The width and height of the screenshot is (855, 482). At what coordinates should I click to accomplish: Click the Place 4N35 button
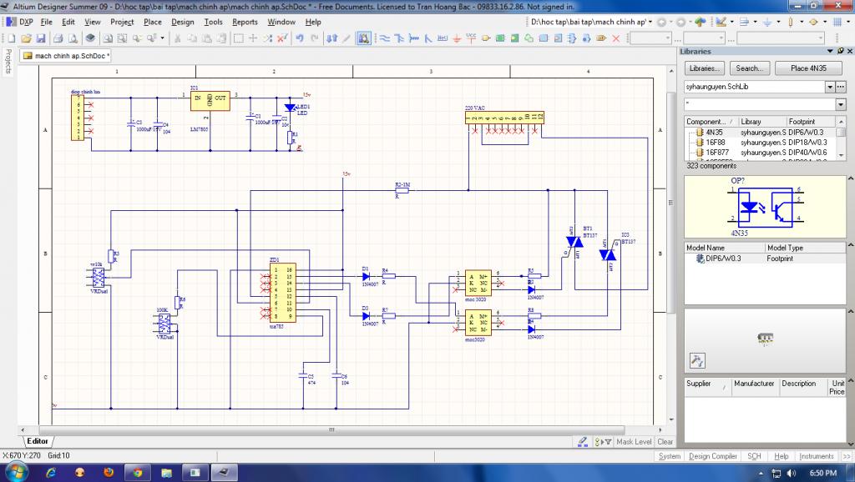coord(808,68)
